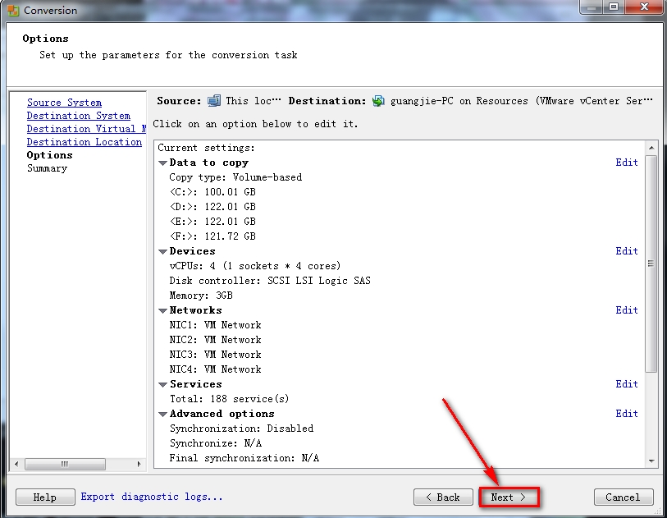Open Help for the wizard
667x518 pixels.
click(45, 497)
